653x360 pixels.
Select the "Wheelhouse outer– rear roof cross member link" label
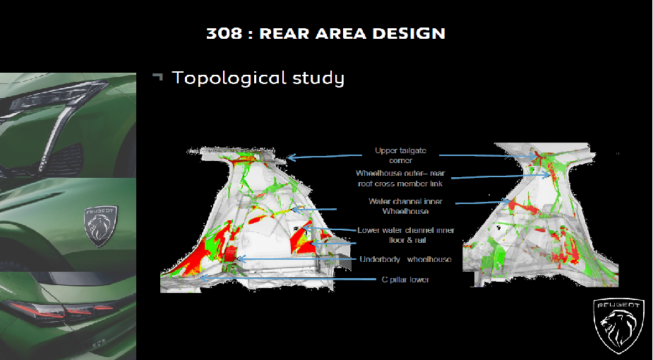coord(400,178)
